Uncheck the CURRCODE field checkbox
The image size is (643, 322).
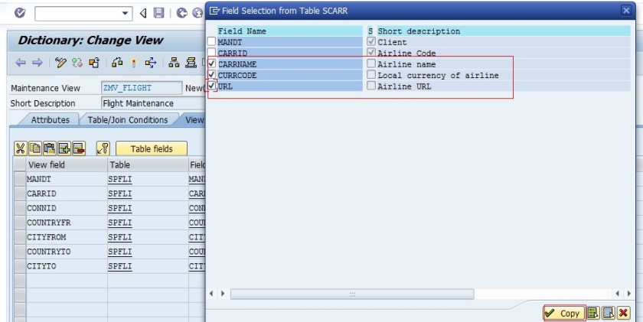pos(211,75)
